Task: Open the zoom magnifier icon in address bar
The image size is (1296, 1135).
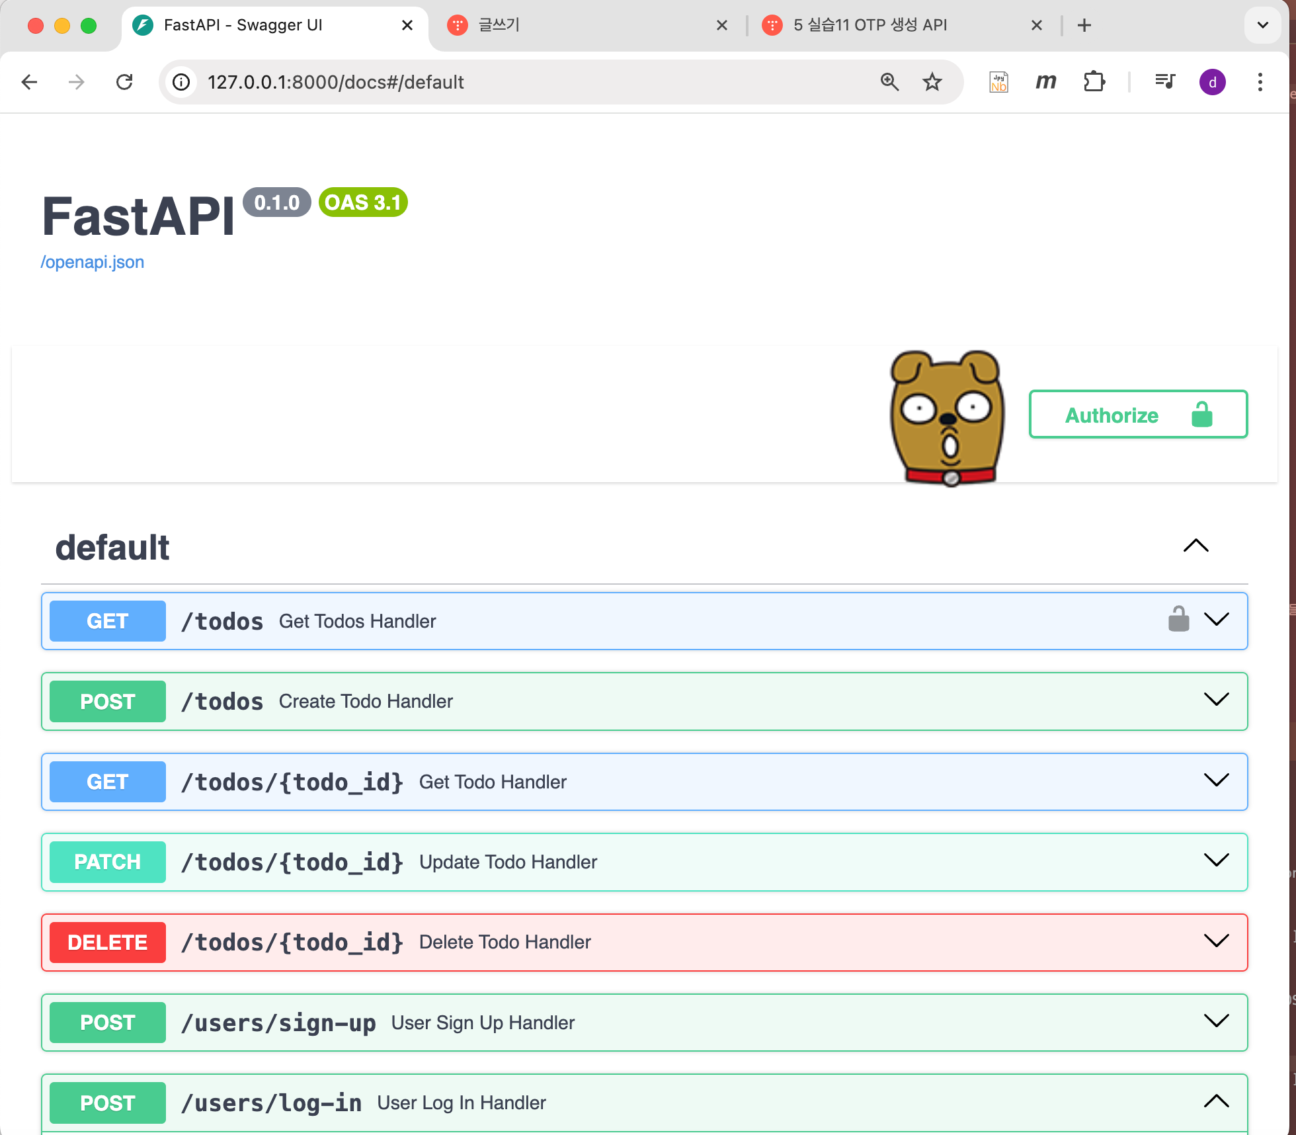Action: coord(889,82)
